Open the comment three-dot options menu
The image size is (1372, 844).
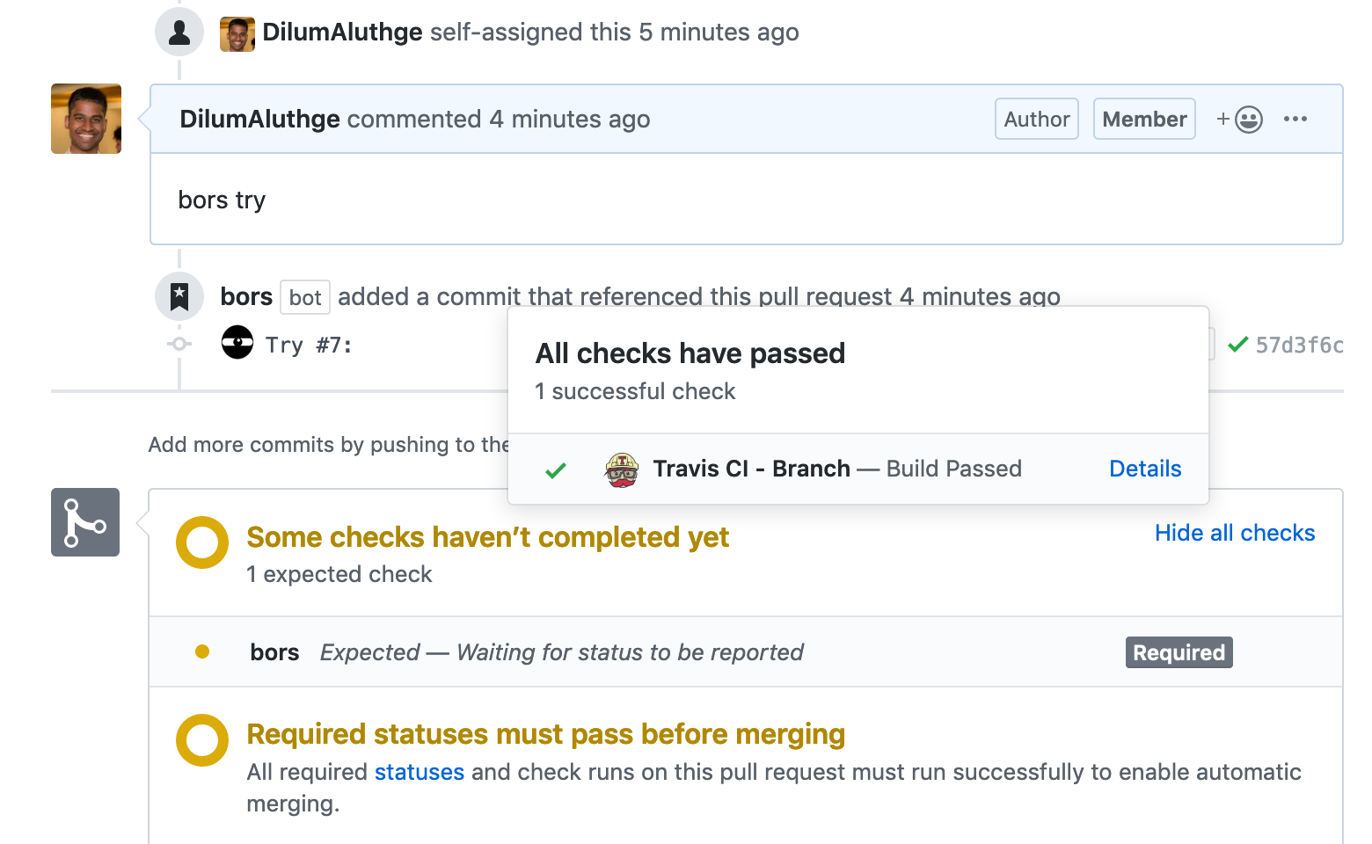[1295, 119]
